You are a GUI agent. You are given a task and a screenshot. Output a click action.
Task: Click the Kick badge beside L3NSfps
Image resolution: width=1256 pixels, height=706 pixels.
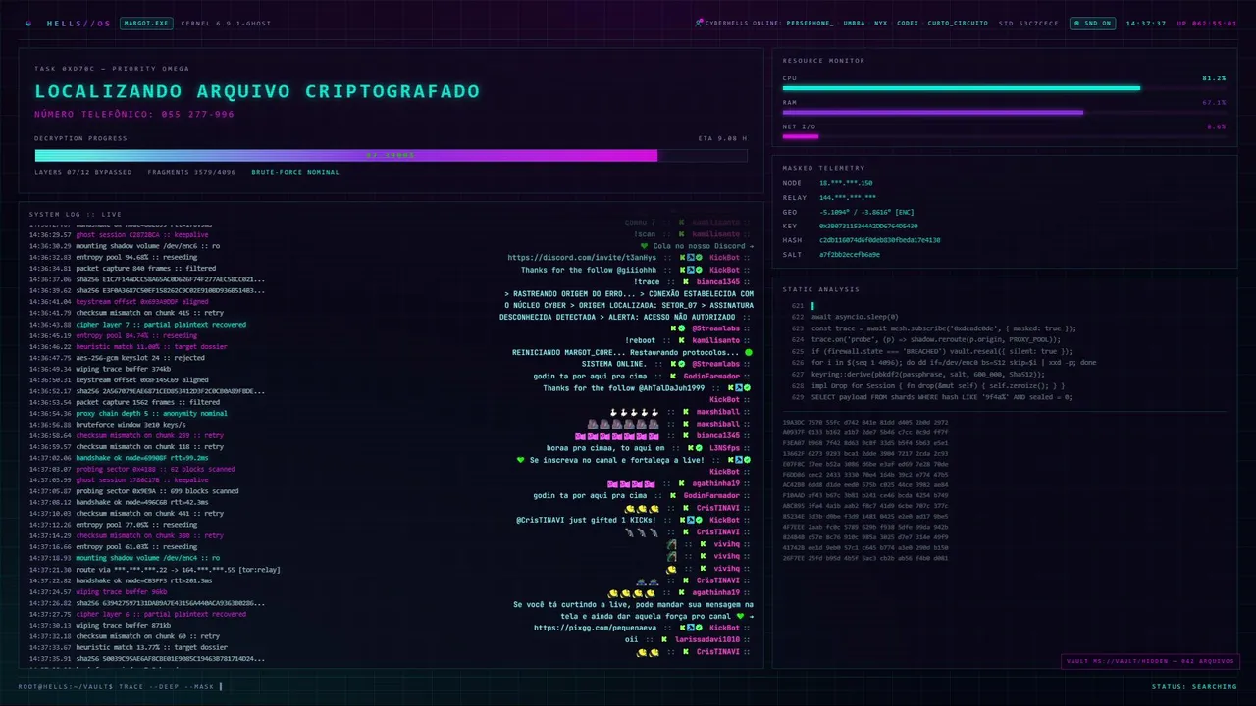(692, 447)
